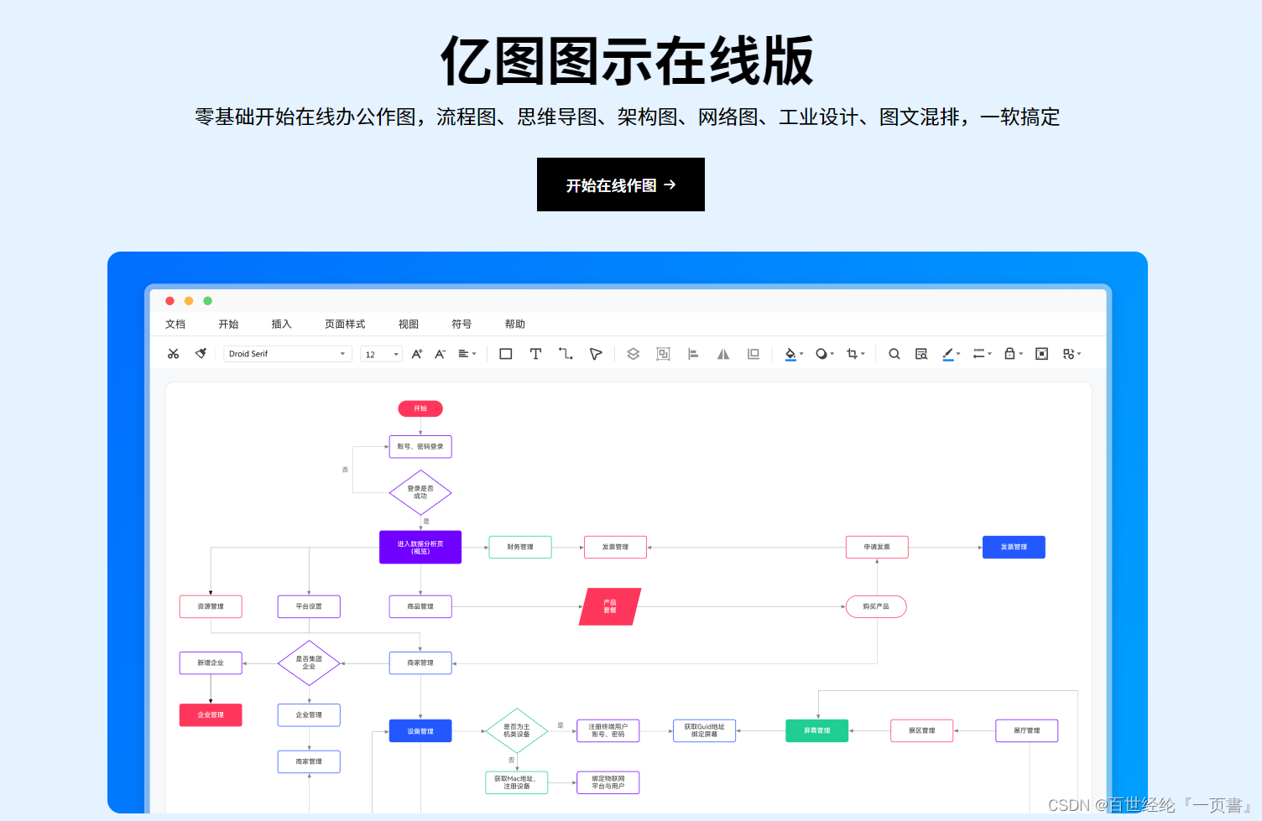The image size is (1262, 821).
Task: Click the fit-to-page frame icon
Action: [x=1041, y=354]
